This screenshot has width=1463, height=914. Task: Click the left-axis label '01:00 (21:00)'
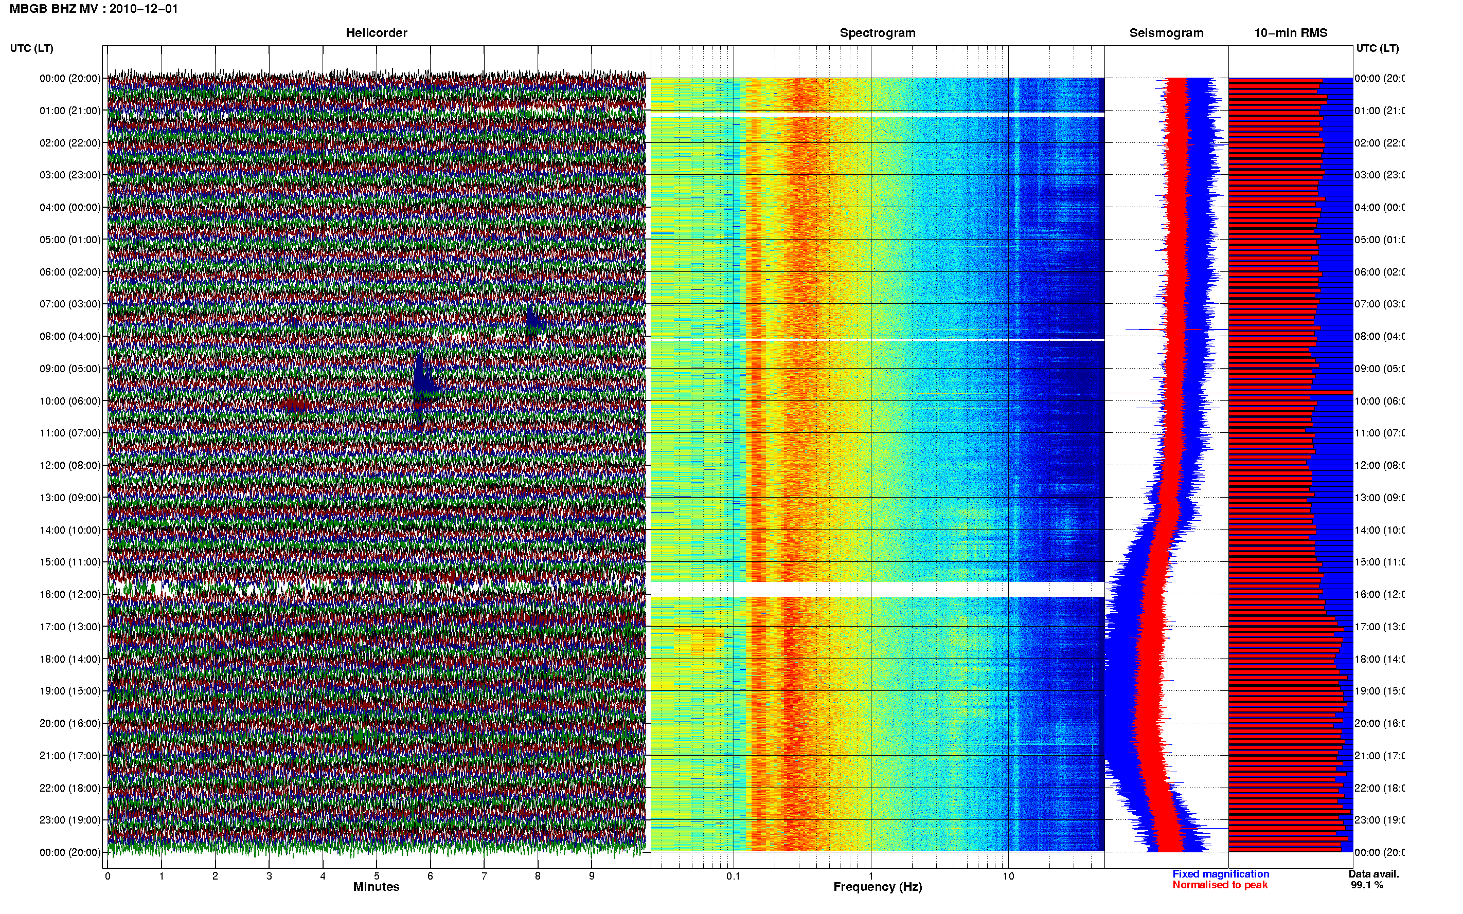[x=70, y=111]
